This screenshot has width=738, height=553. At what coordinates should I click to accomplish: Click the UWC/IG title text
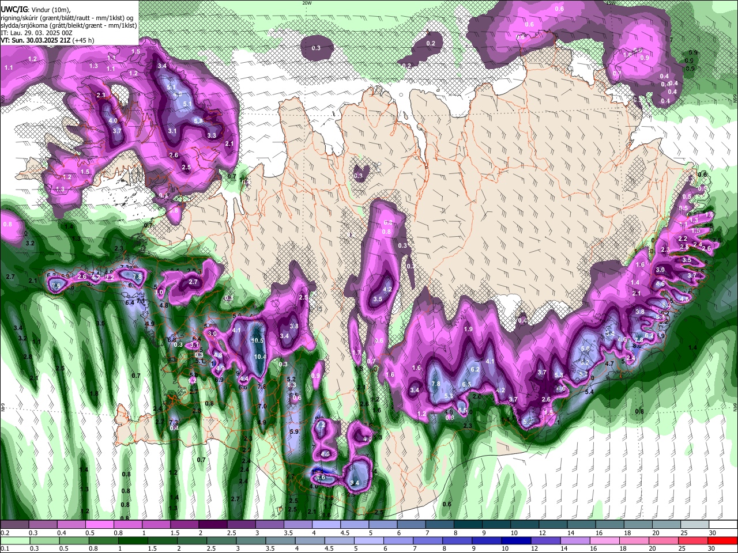coord(14,10)
